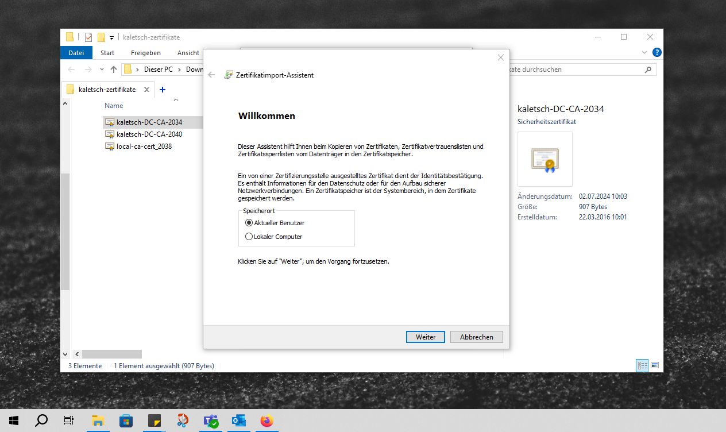The width and height of the screenshot is (726, 432).
Task: Select the local-ca-cert_2038 certificate file icon
Action: pos(110,146)
